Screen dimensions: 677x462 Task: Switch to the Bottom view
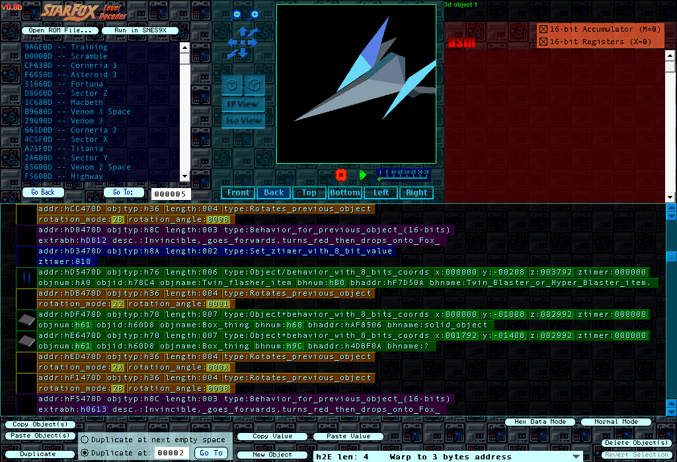click(345, 193)
